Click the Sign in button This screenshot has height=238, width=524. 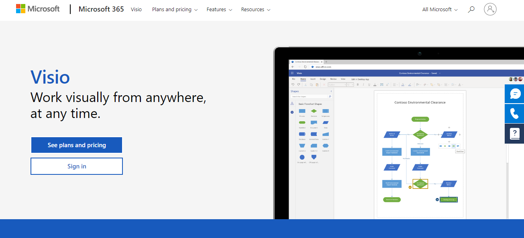[77, 166]
